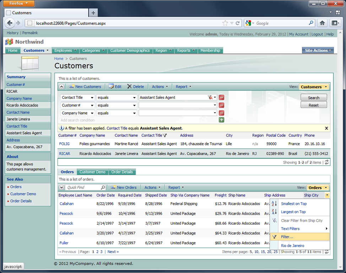Screen dimensions: 346x273
Task: Refresh the customers grid using refresh icon
Action: pos(327,162)
